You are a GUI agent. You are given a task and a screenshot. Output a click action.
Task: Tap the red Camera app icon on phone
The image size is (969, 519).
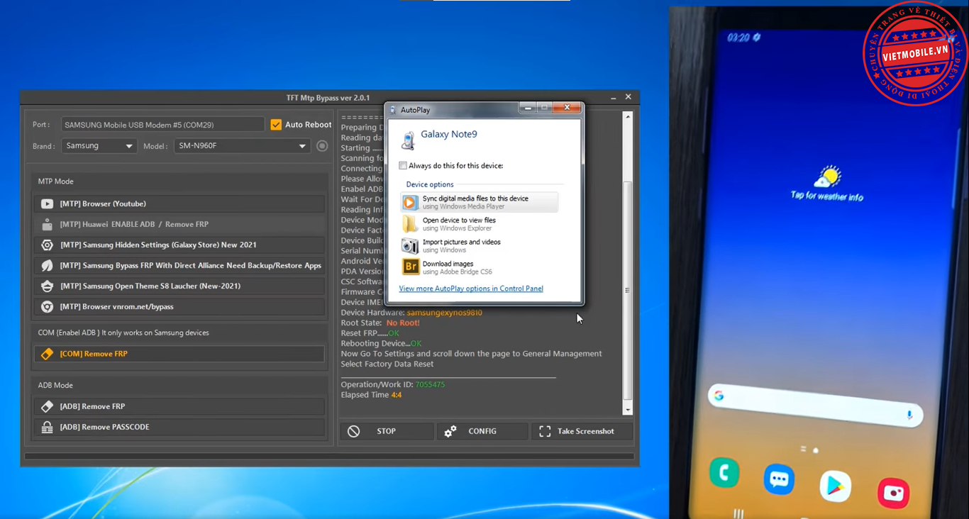[x=893, y=493]
